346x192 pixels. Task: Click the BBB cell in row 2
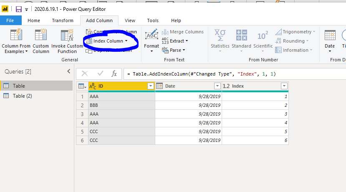121,105
